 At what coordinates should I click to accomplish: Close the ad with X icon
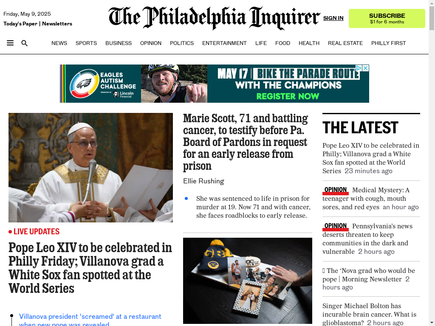[x=366, y=68]
